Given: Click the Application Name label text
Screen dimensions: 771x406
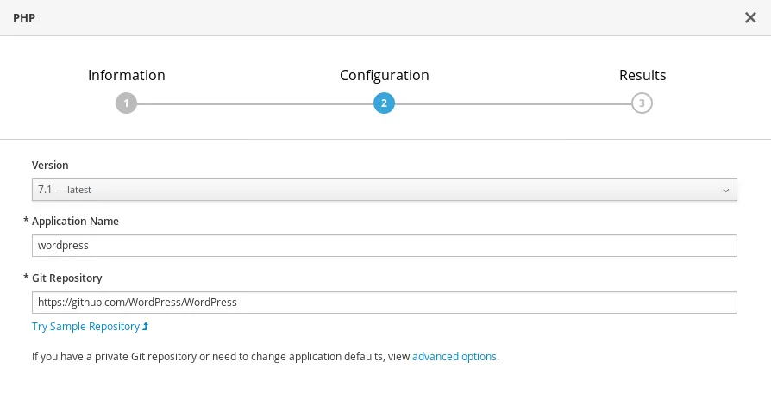Looking at the screenshot, I should pyautogui.click(x=75, y=222).
